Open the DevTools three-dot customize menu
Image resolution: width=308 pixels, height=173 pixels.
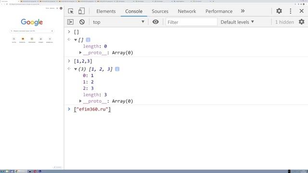pyautogui.click(x=291, y=11)
